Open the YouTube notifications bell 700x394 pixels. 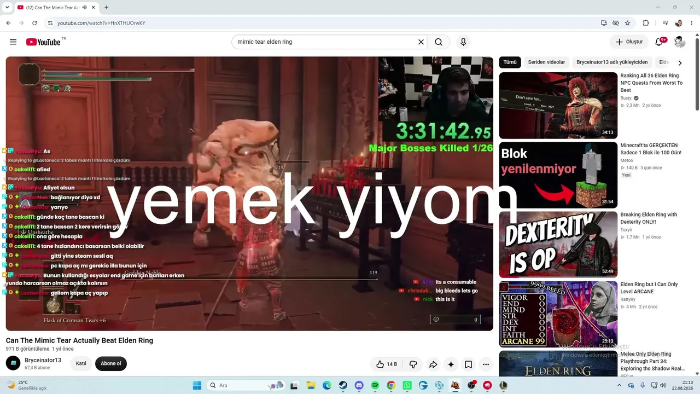660,42
